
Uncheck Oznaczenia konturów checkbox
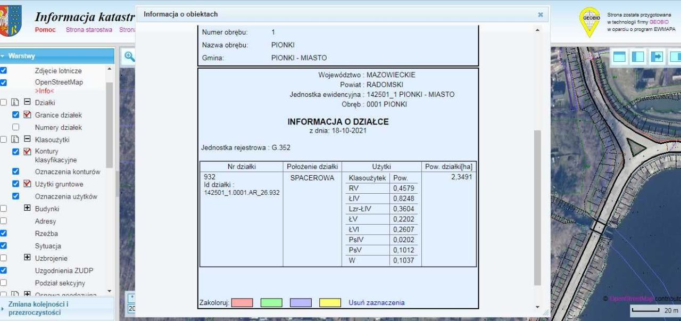pyautogui.click(x=15, y=171)
